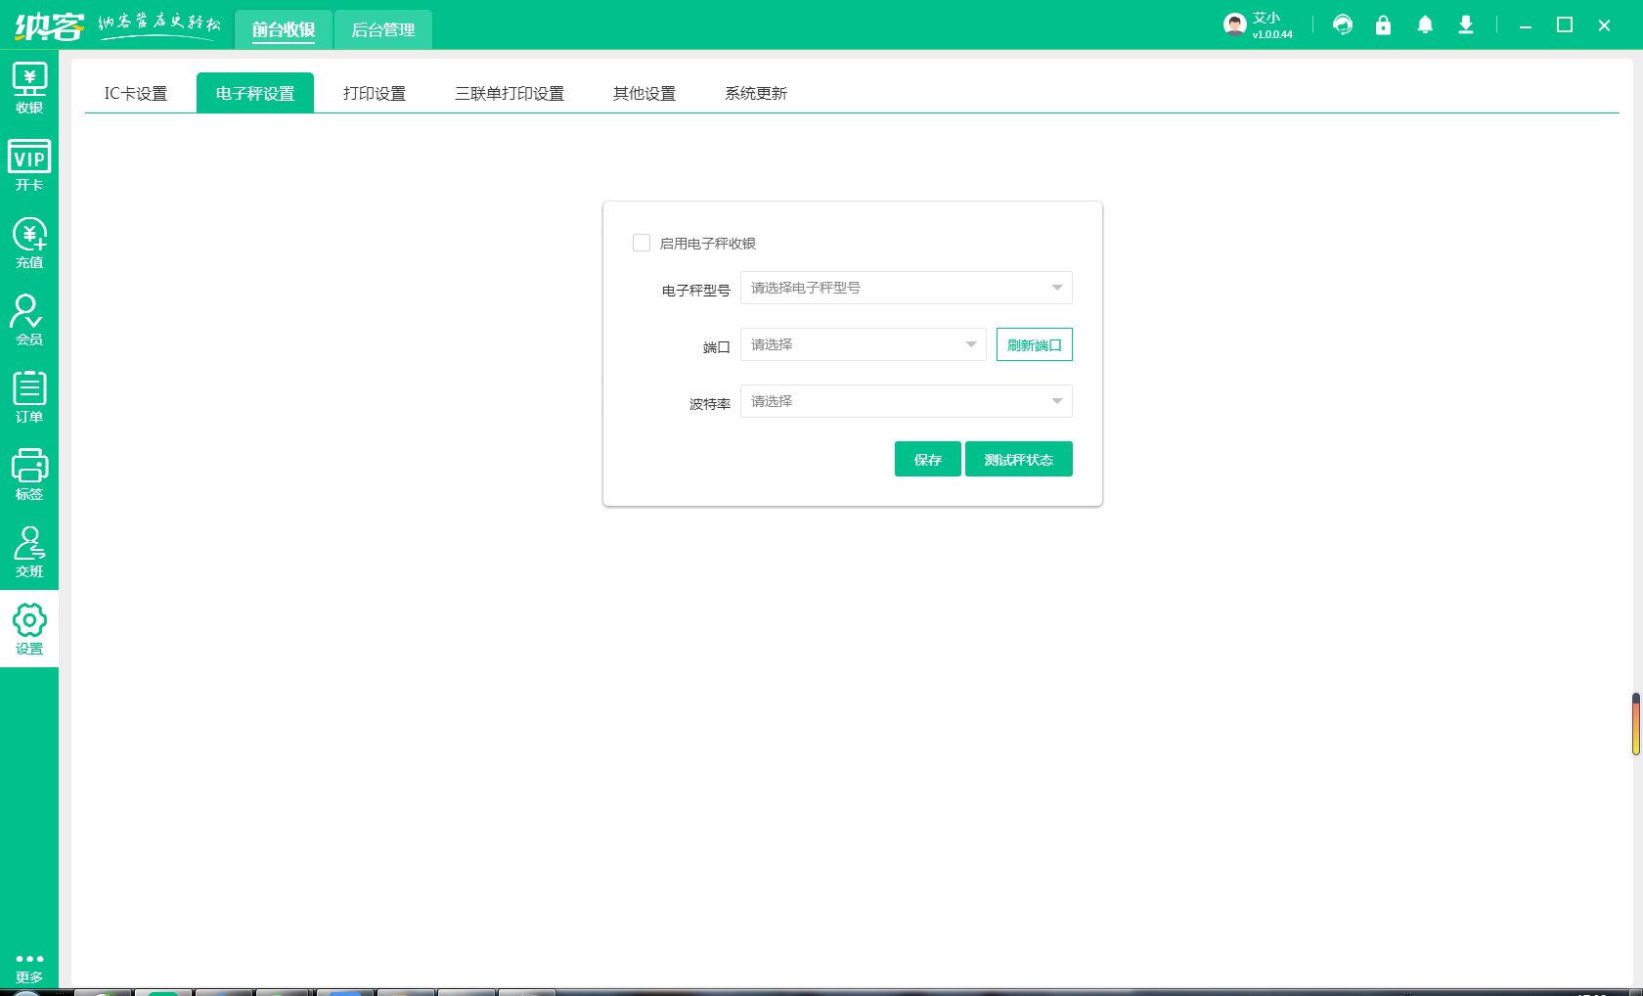Click the lock screen icon
The width and height of the screenshot is (1643, 996).
point(1383,25)
